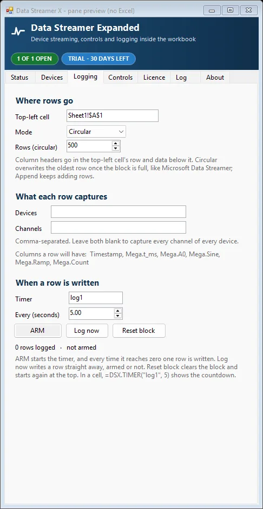The image size is (263, 509).
Task: Increase Rows (circular) with up arrow
Action: click(116, 143)
